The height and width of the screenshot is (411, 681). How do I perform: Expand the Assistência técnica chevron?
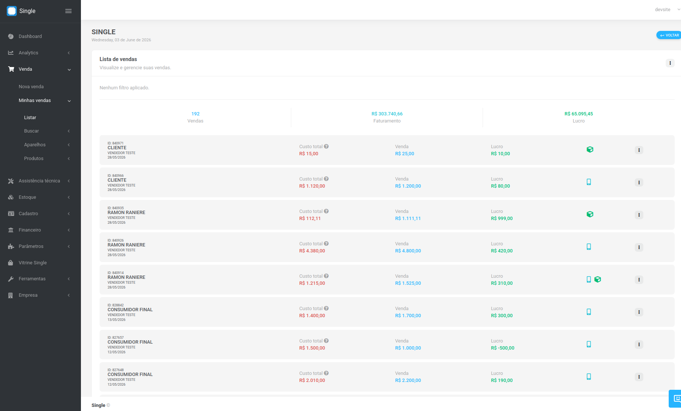pyautogui.click(x=69, y=181)
